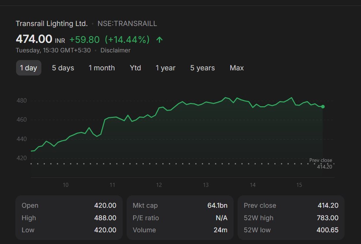Click the +59.80 price change value
The image size is (361, 244).
(x=85, y=40)
